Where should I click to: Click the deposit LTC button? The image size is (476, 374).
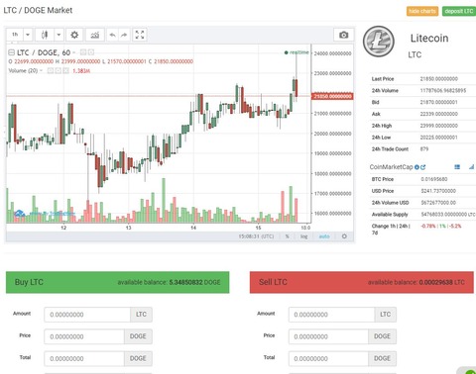[459, 11]
